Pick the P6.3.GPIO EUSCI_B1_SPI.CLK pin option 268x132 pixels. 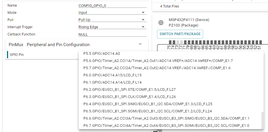click(x=134, y=97)
